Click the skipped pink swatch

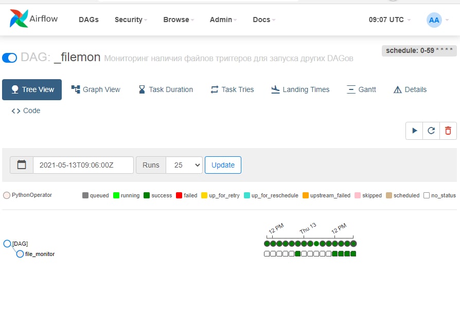[x=358, y=195]
